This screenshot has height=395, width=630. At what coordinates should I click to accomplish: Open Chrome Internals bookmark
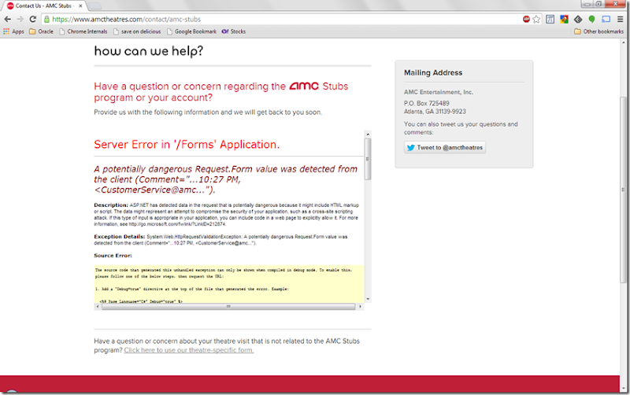(83, 31)
